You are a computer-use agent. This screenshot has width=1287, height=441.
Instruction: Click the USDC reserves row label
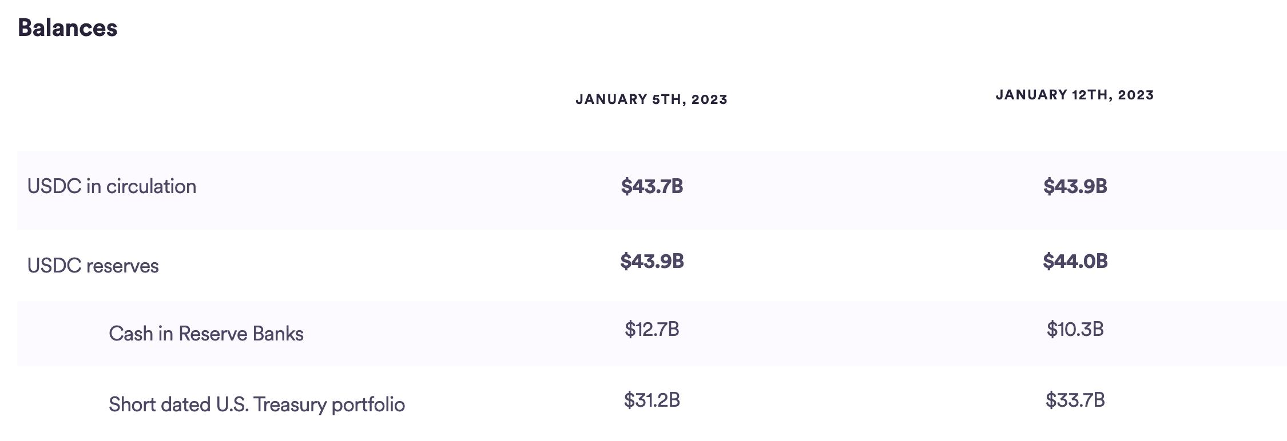pyautogui.click(x=93, y=266)
